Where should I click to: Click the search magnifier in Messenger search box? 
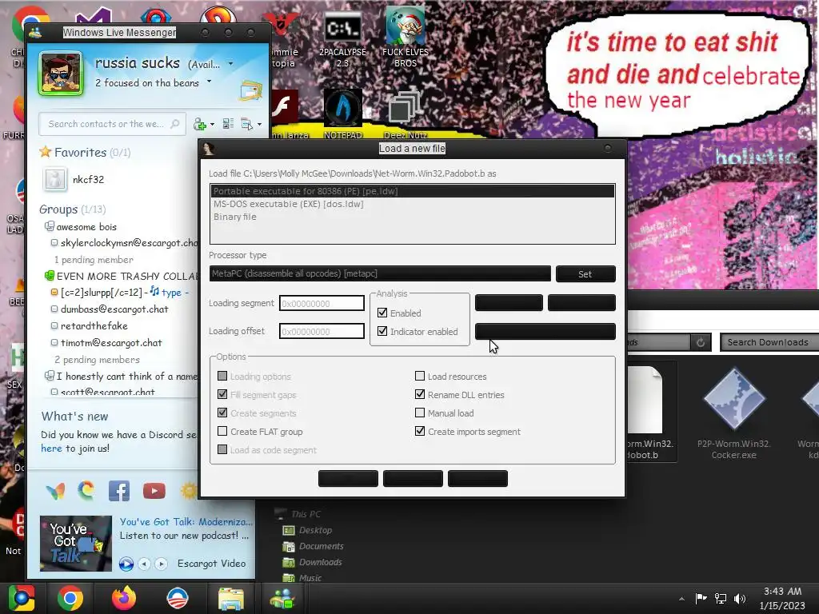point(175,124)
